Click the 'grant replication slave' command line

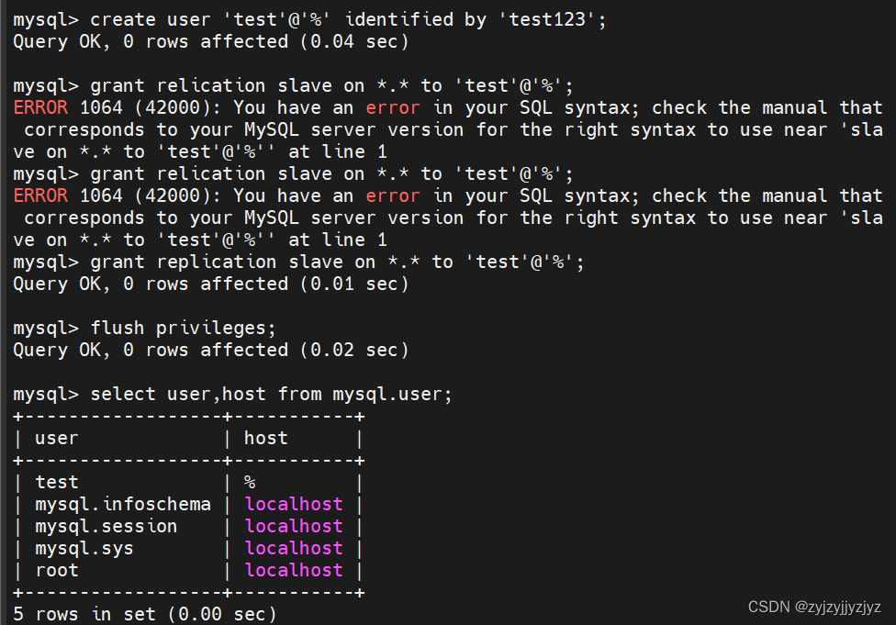(x=298, y=262)
